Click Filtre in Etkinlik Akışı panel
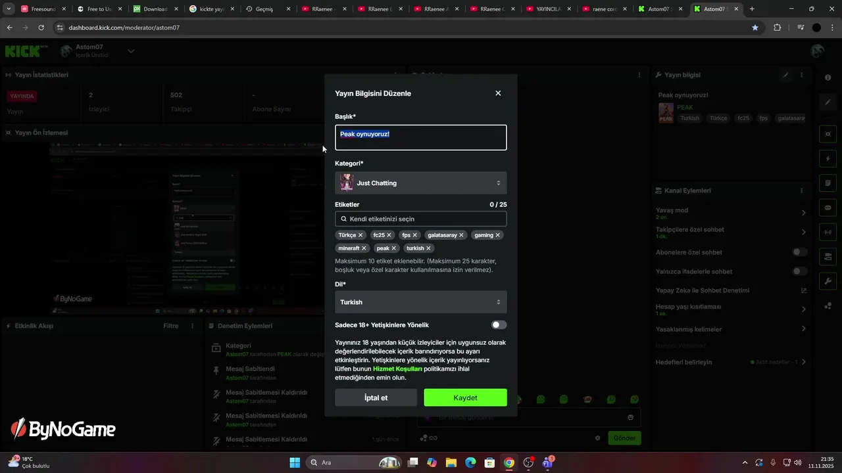This screenshot has width=842, height=473. [171, 326]
